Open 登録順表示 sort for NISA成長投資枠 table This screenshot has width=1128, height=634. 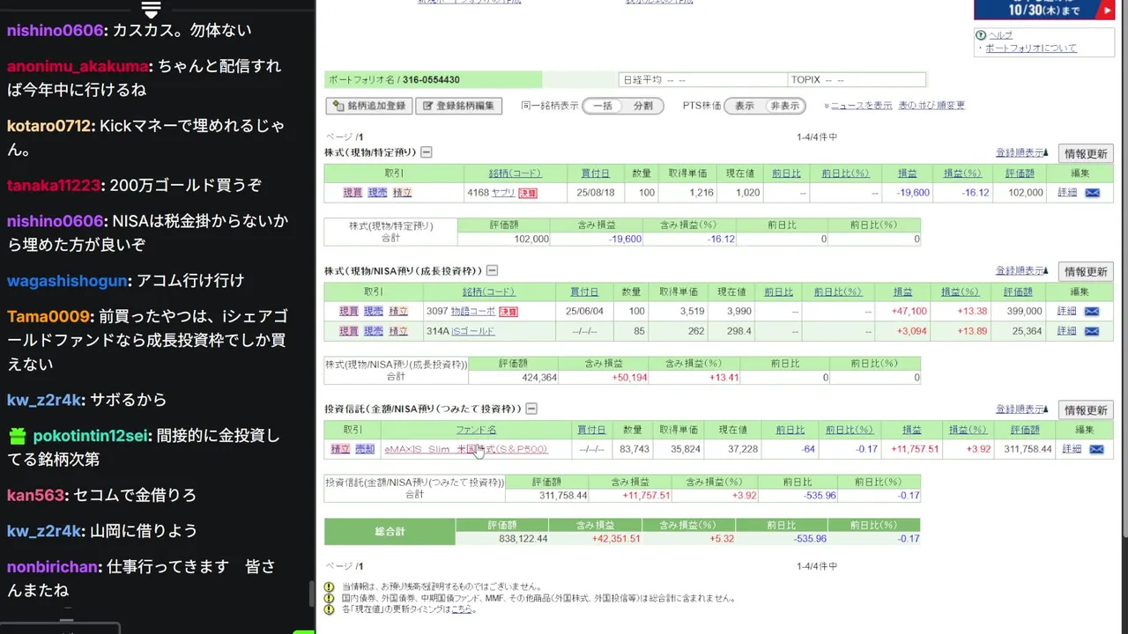pyautogui.click(x=1022, y=271)
